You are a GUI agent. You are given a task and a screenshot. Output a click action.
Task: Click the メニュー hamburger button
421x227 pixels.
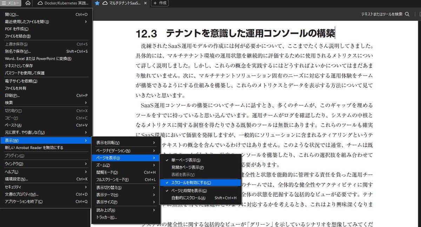(11, 3)
